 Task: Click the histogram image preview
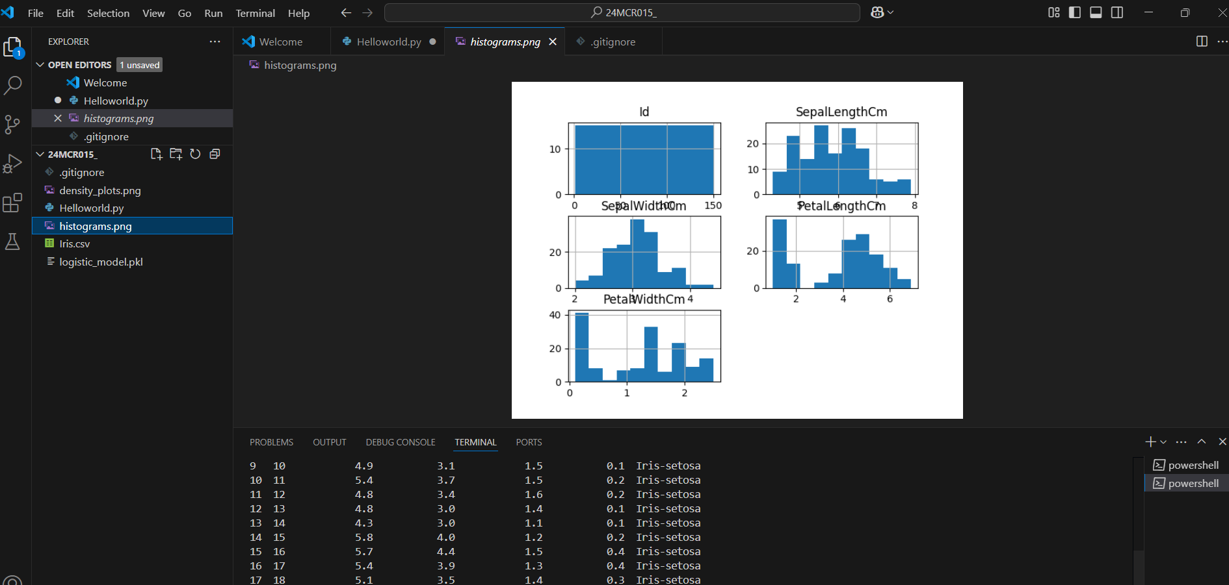pos(737,250)
